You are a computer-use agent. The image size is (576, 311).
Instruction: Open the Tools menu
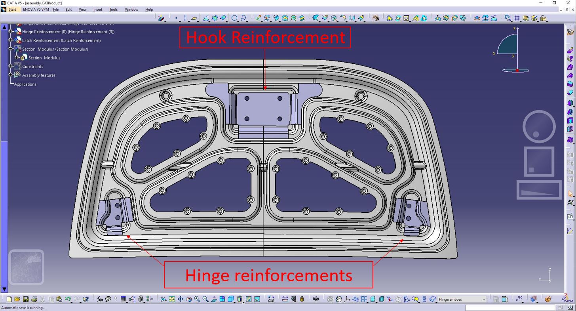coord(114,10)
